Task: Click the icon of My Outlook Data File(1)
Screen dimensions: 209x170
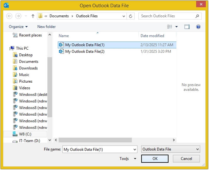Action: click(61, 45)
